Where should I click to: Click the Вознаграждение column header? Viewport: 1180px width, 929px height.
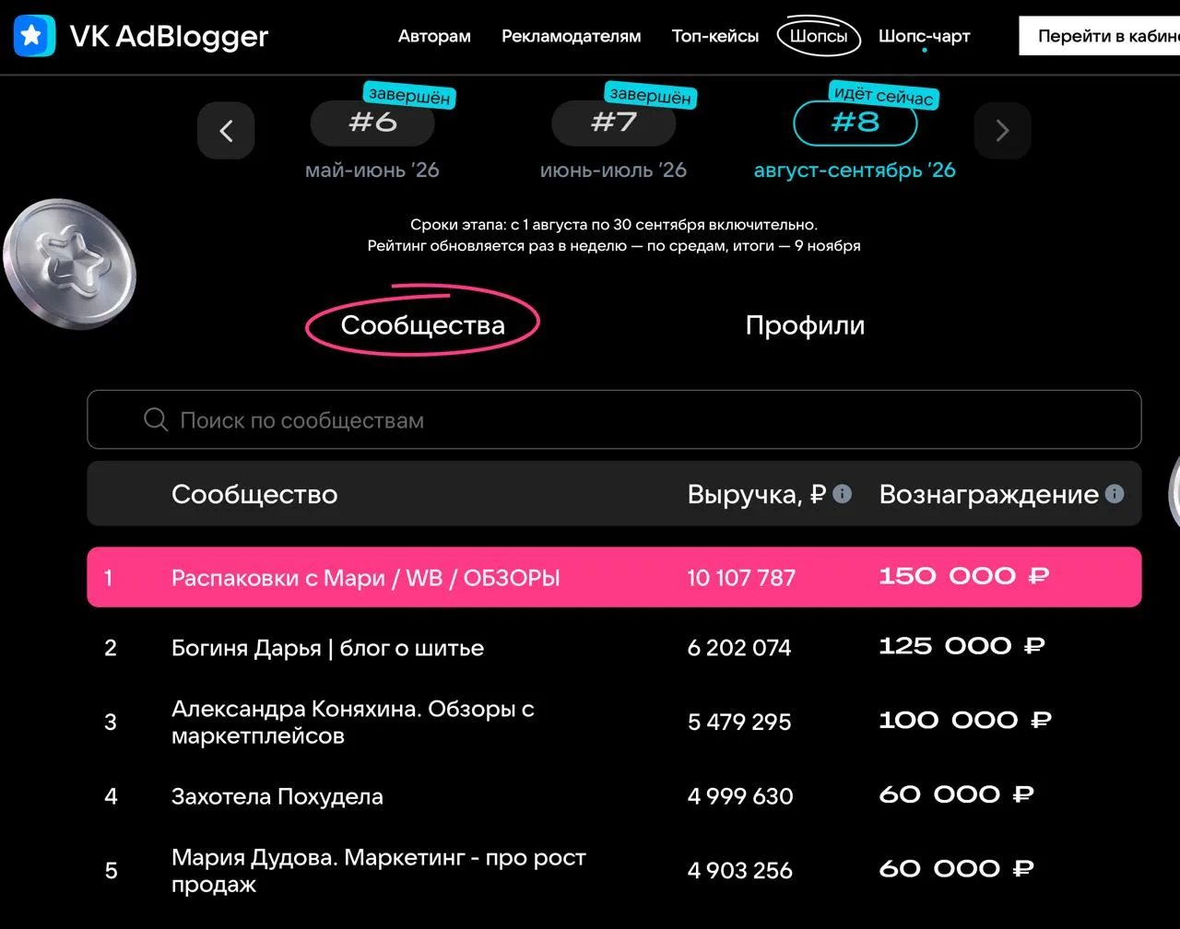(x=988, y=494)
